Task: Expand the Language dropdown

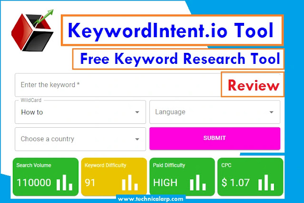Action: pyautogui.click(x=215, y=112)
